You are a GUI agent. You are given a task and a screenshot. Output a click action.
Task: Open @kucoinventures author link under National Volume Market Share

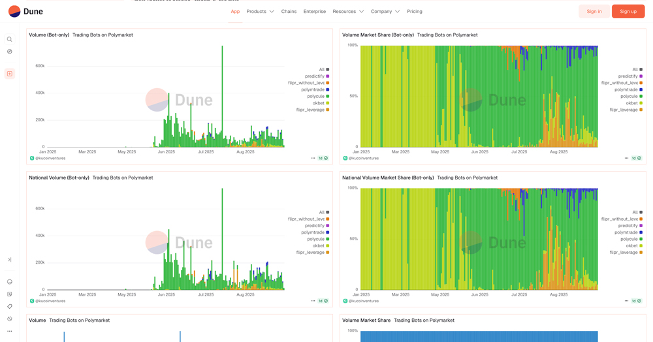point(363,301)
